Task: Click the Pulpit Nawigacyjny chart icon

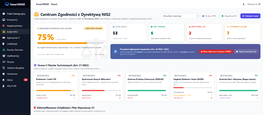Action: pyautogui.click(x=4, y=14)
